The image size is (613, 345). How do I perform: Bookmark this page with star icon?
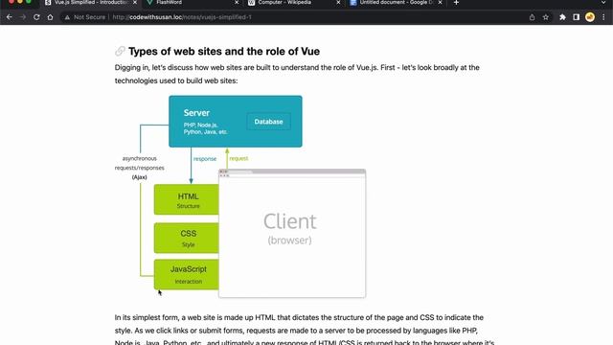click(x=546, y=17)
